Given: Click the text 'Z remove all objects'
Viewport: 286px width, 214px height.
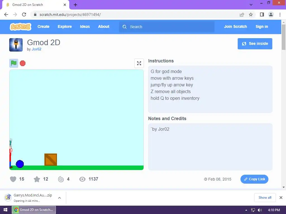Looking at the screenshot, I should tap(171, 91).
